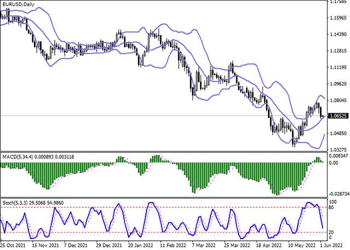
Task: Click the Stochastic 80 level label
Action: pyautogui.click(x=332, y=207)
